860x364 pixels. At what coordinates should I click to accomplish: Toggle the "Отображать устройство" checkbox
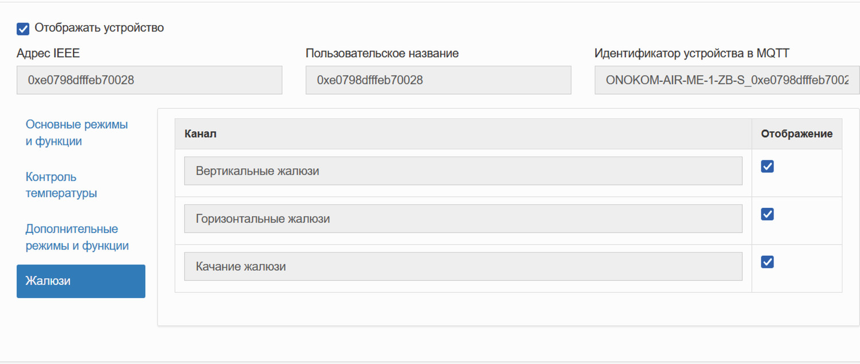click(23, 29)
